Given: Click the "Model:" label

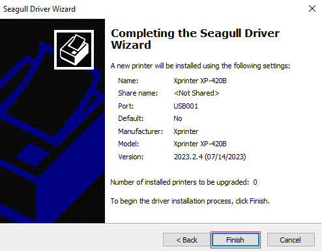Looking at the screenshot, I should (x=128, y=144).
